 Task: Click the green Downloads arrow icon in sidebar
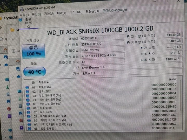[20, 99]
